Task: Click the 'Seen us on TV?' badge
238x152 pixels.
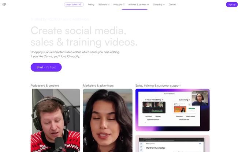Action: coord(74,4)
